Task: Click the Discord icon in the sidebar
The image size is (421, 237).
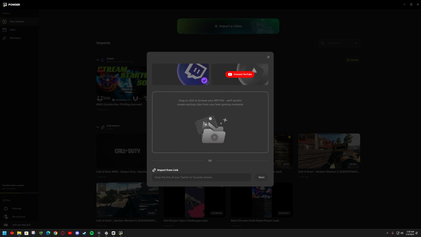Action: click(6, 225)
